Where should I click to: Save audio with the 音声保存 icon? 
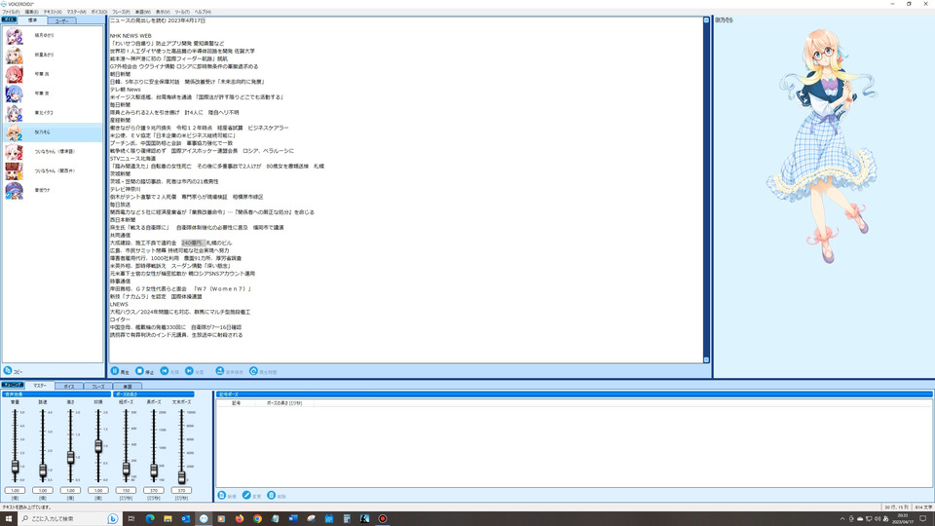click(x=220, y=371)
